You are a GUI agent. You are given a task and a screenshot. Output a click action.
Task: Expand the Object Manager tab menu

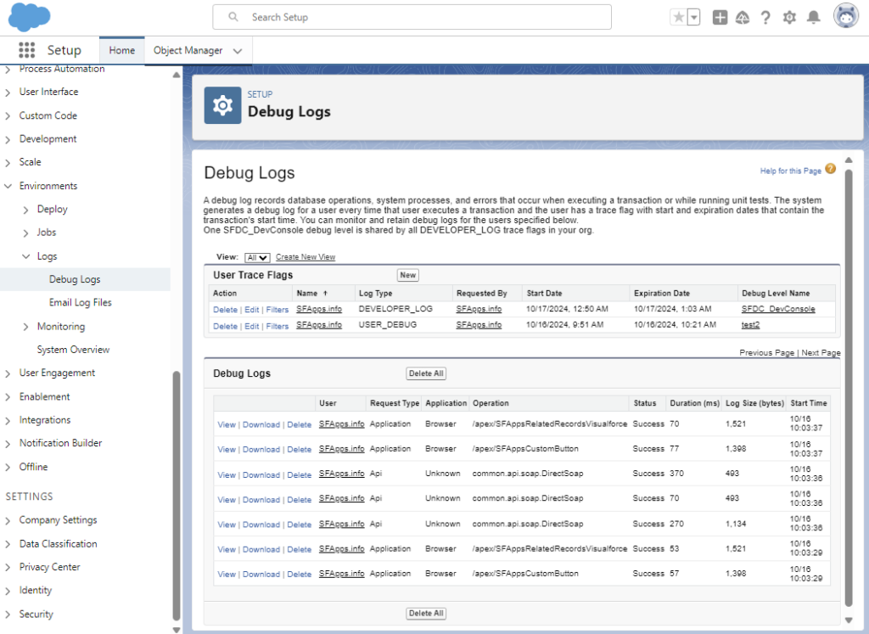click(x=238, y=51)
